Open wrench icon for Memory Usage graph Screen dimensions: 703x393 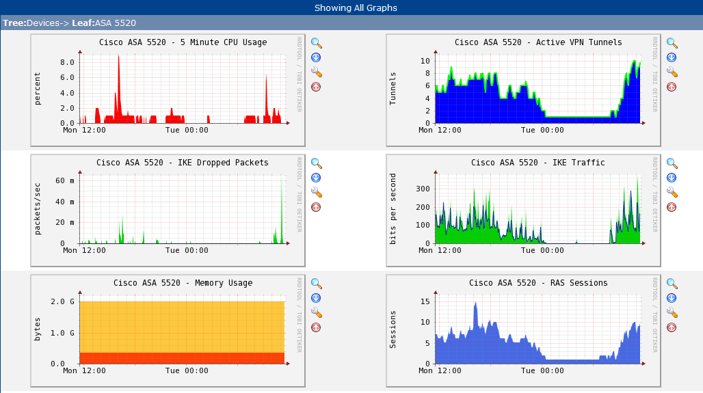(317, 313)
